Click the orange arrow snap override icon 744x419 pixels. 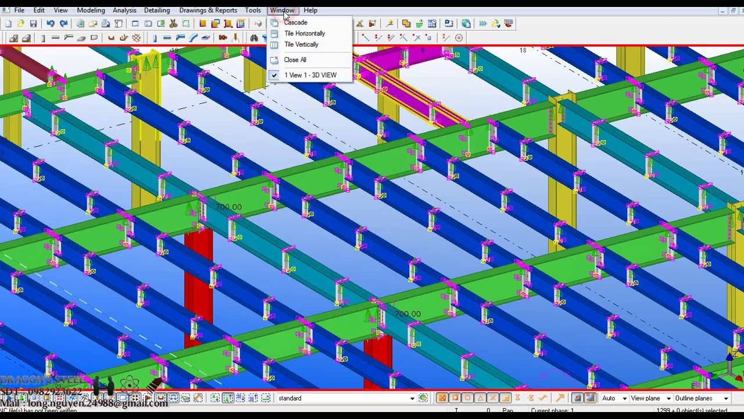560,398
